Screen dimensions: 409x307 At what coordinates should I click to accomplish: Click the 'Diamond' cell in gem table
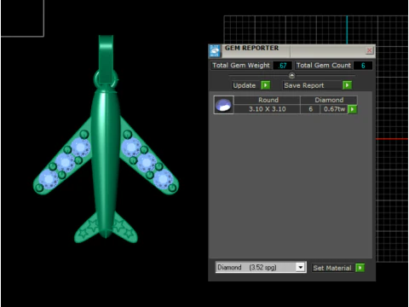[329, 100]
